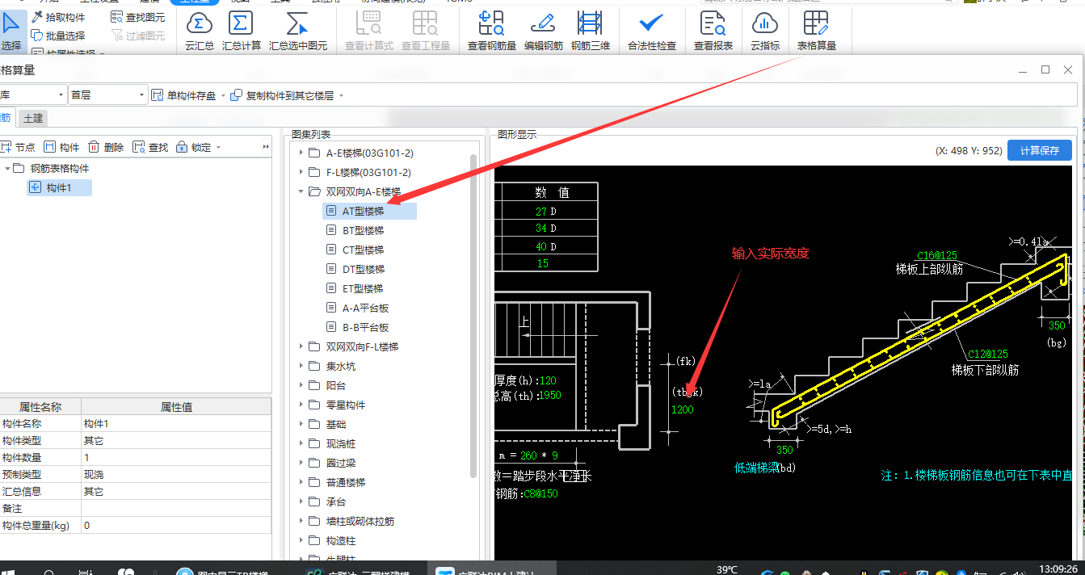
Task: Click the 构件名称 value cell 构件1
Action: tap(176, 424)
